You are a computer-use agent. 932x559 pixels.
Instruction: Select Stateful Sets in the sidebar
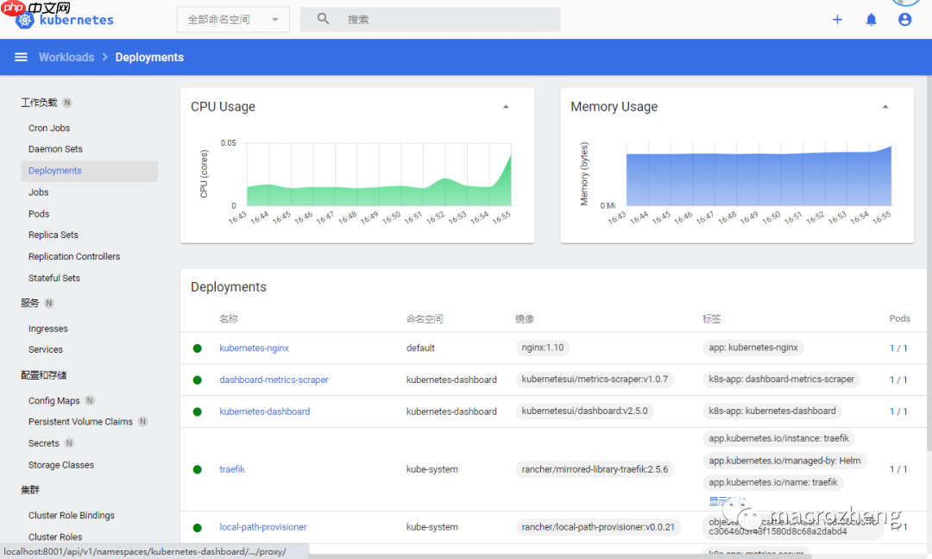click(x=54, y=278)
